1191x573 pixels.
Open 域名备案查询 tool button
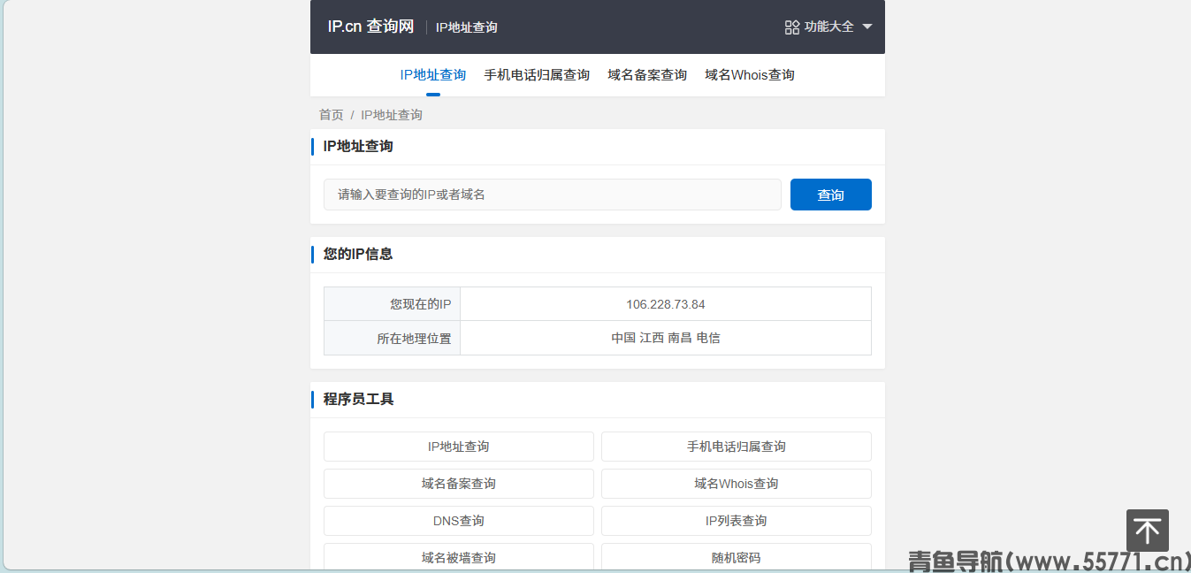[459, 484]
